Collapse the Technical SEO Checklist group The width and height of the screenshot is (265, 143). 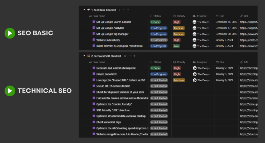pos(84,56)
